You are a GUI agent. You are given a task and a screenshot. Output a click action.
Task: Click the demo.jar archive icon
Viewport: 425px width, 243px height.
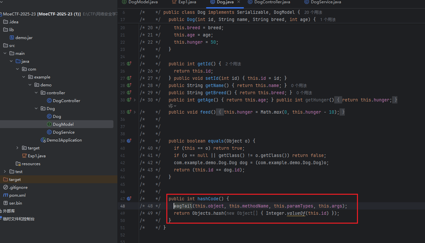[12, 38]
